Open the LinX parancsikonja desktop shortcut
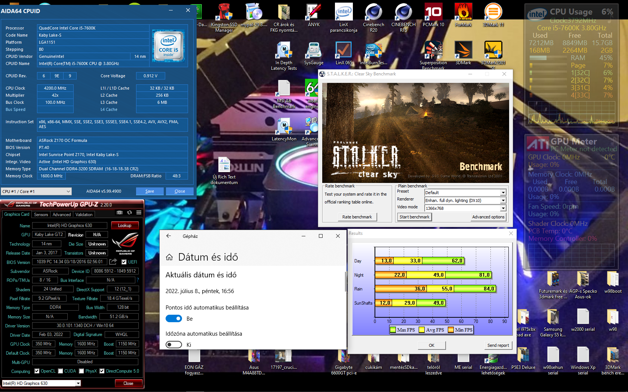The height and width of the screenshot is (392, 628). click(344, 17)
